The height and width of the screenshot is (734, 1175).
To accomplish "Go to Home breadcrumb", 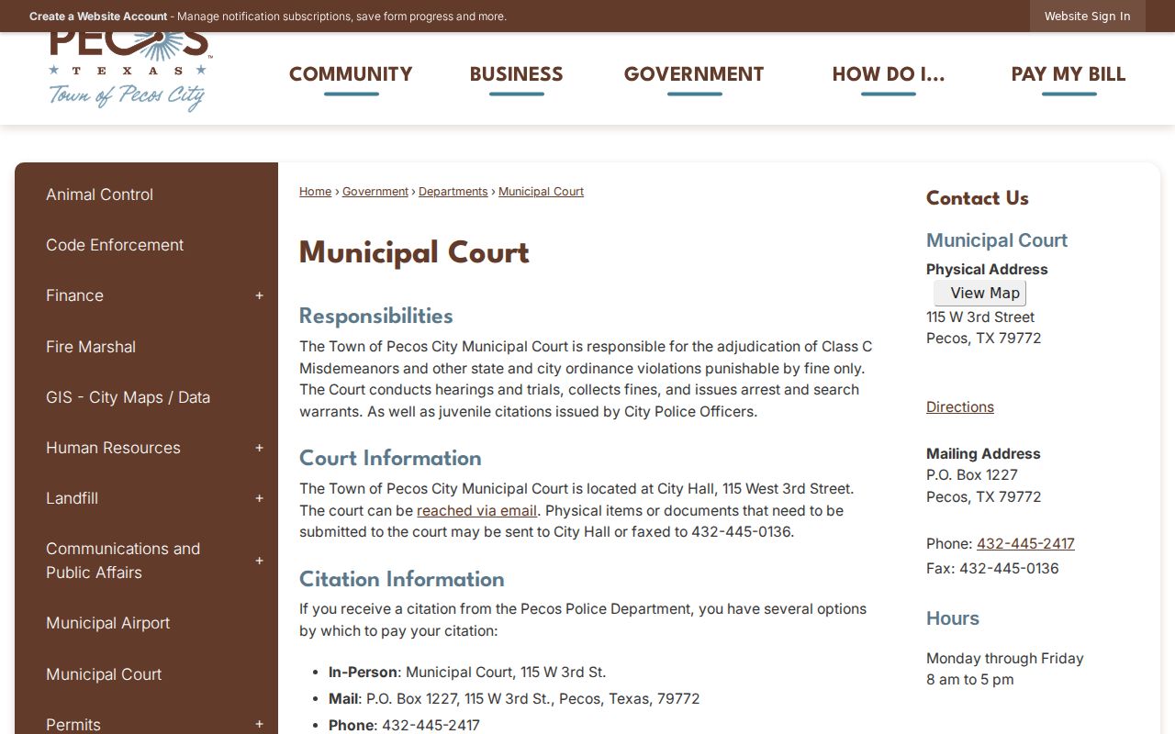I will click(x=315, y=192).
